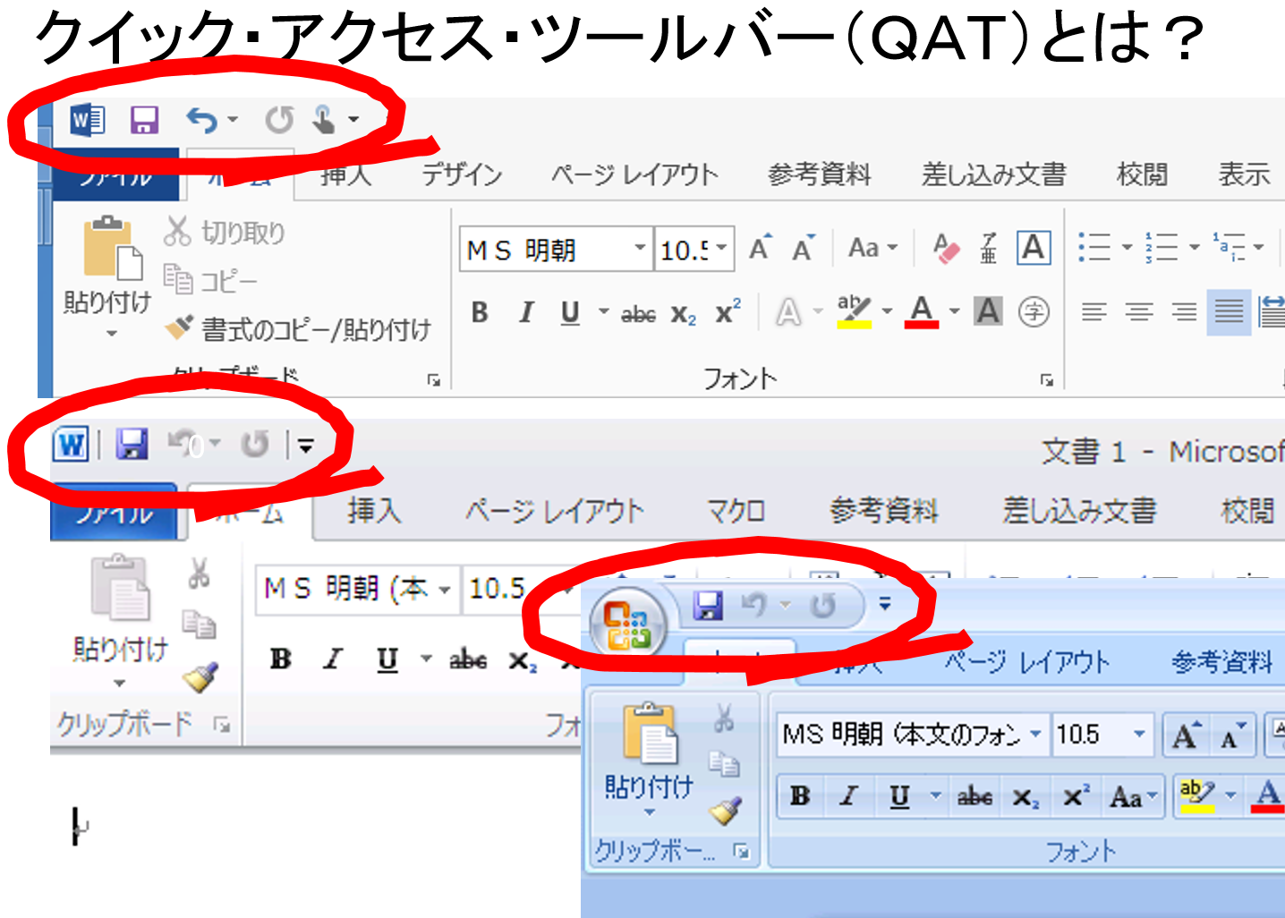This screenshot has width=1285, height=918.
Task: Click the multilevel list icon
Action: pos(1229,246)
